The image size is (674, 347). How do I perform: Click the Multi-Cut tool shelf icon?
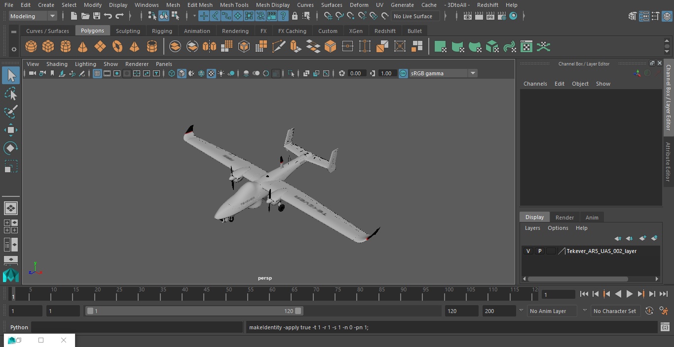point(279,47)
